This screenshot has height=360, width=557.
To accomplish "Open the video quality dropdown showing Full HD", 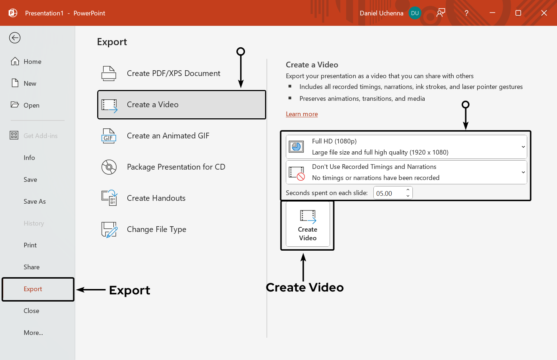I will (523, 146).
